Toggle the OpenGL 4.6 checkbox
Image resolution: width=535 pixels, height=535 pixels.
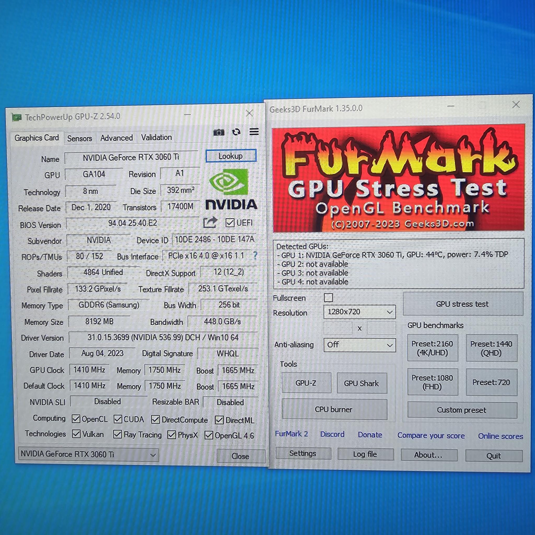208,435
